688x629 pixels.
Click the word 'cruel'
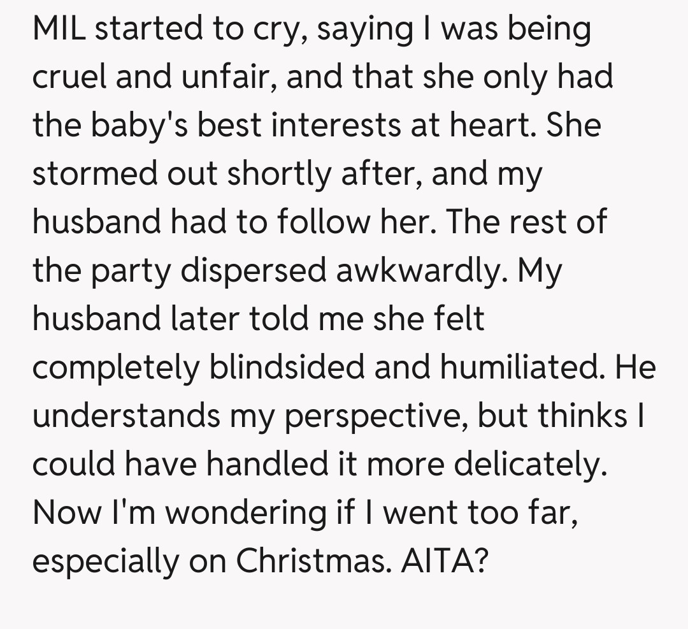click(x=69, y=77)
